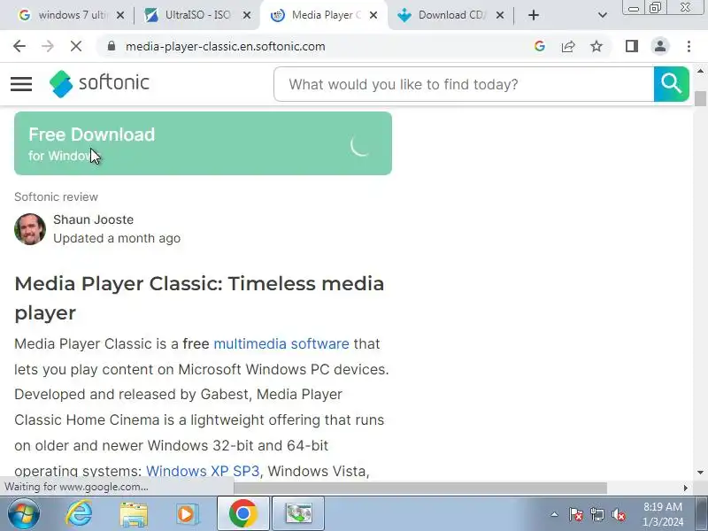Click the muted volume tray icon
Image resolution: width=708 pixels, height=531 pixels.
pos(619,514)
